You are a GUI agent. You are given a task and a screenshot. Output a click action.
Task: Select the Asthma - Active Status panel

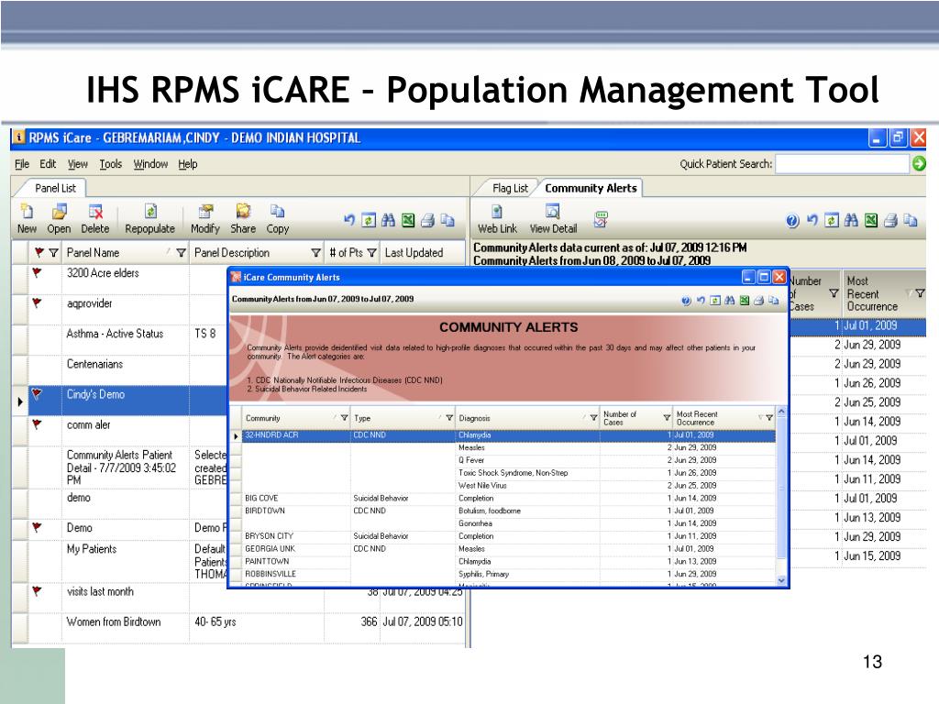pyautogui.click(x=120, y=340)
